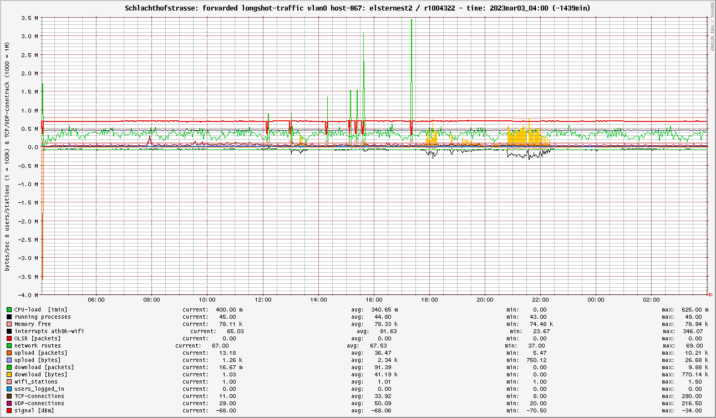Click the 10:00 time axis label
This screenshot has height=418, width=716.
207,300
